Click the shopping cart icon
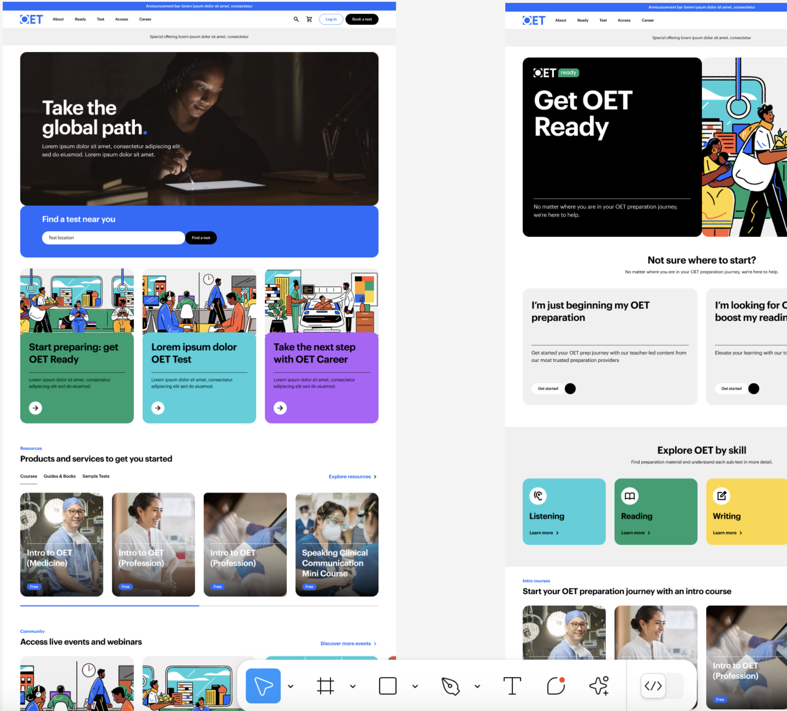Image resolution: width=787 pixels, height=711 pixels. [309, 19]
